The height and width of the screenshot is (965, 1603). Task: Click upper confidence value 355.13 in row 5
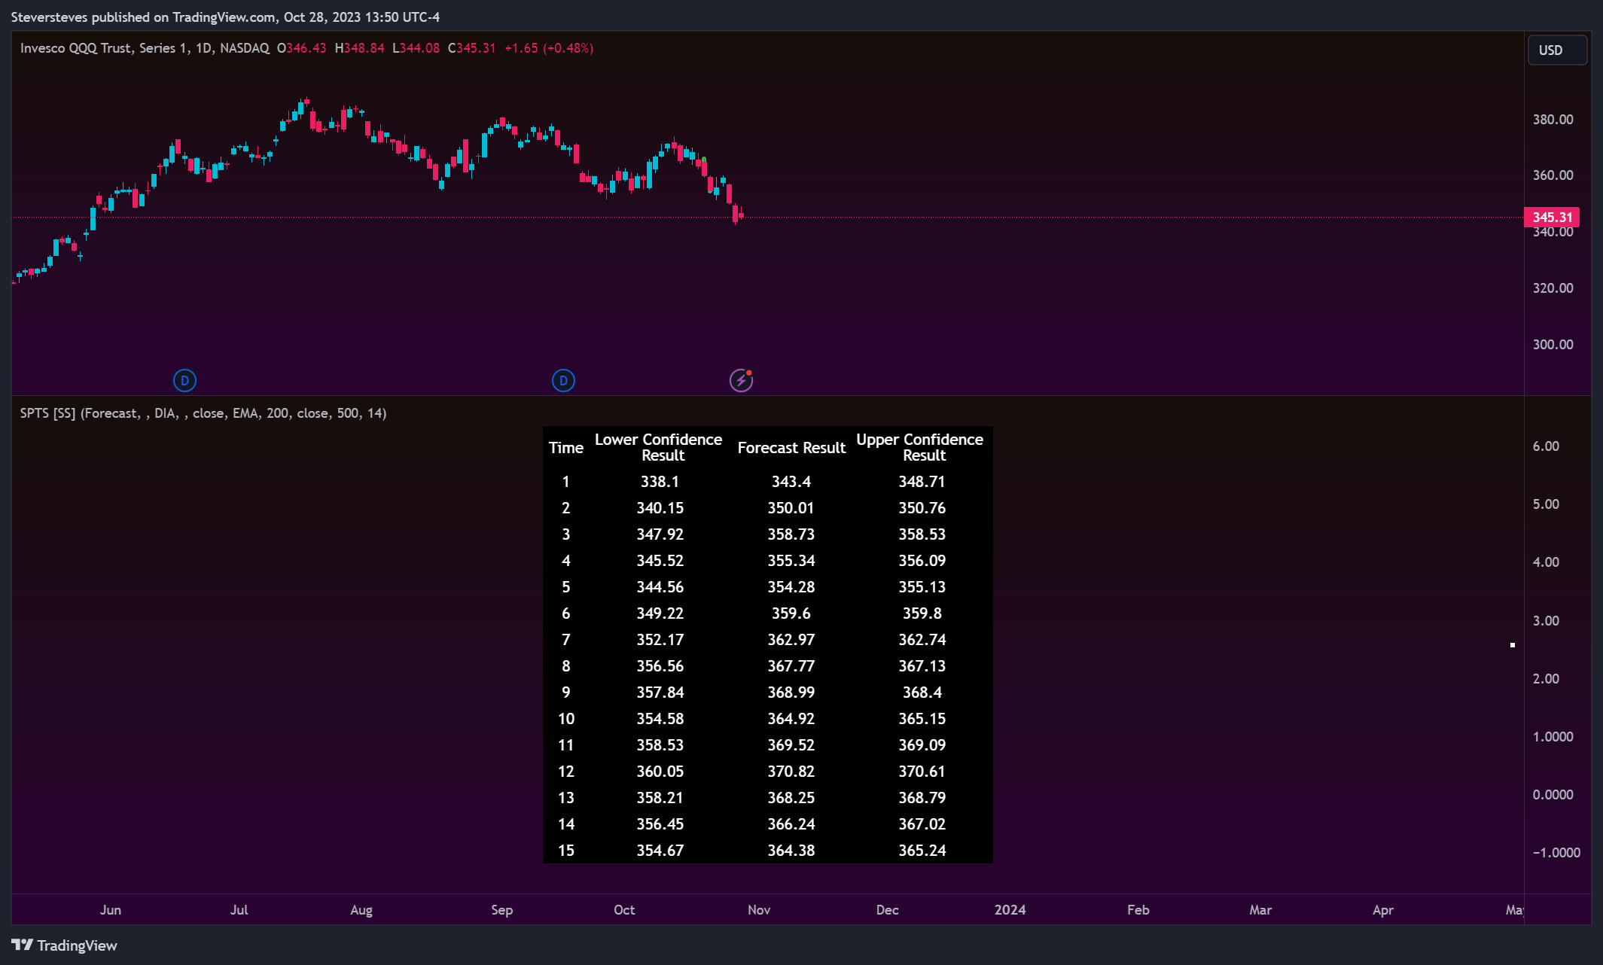point(922,587)
